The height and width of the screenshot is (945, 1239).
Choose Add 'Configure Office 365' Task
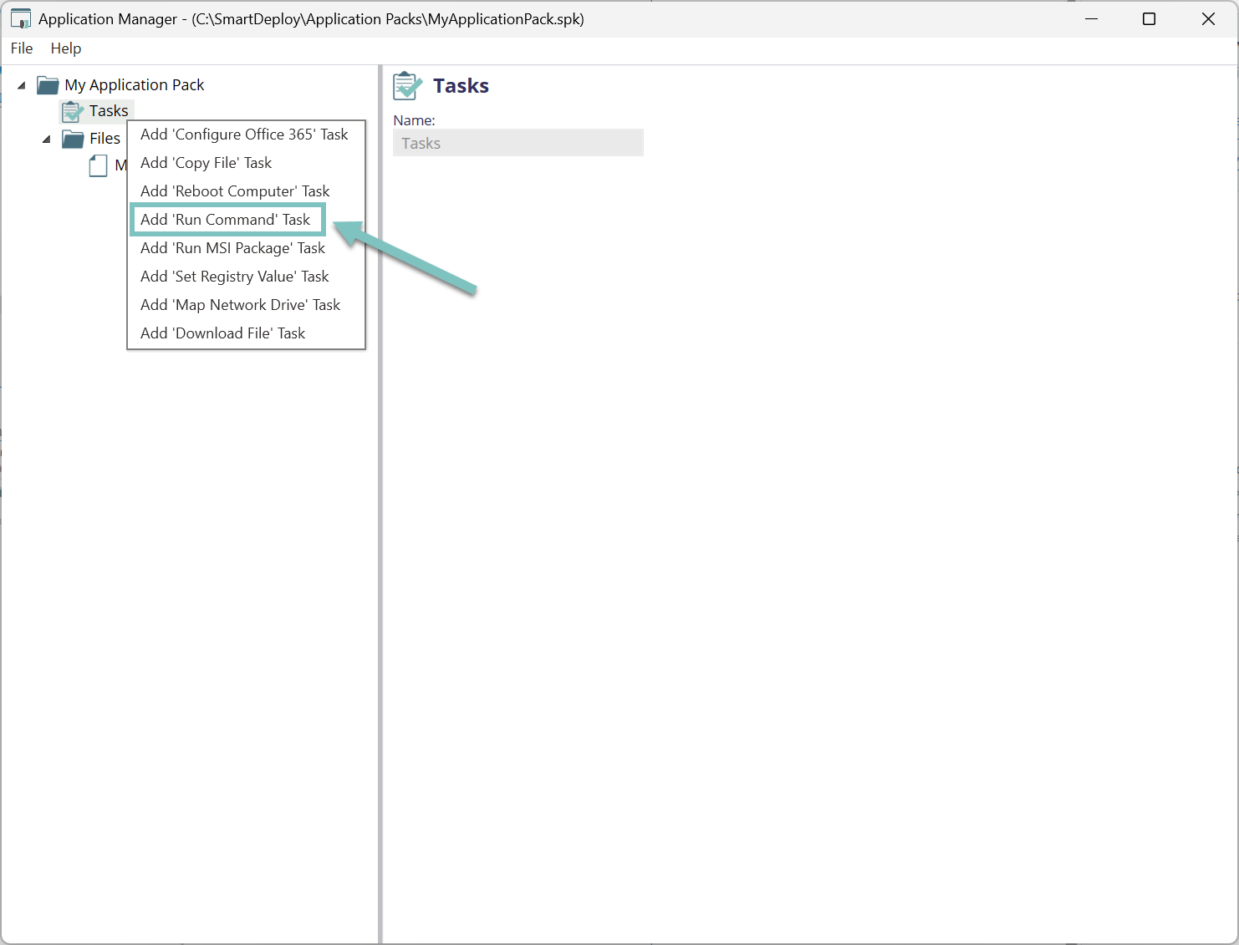click(x=244, y=135)
